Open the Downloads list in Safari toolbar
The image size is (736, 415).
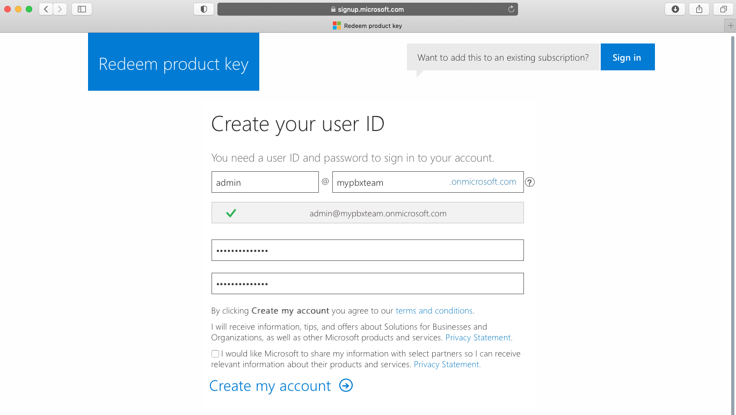[675, 9]
